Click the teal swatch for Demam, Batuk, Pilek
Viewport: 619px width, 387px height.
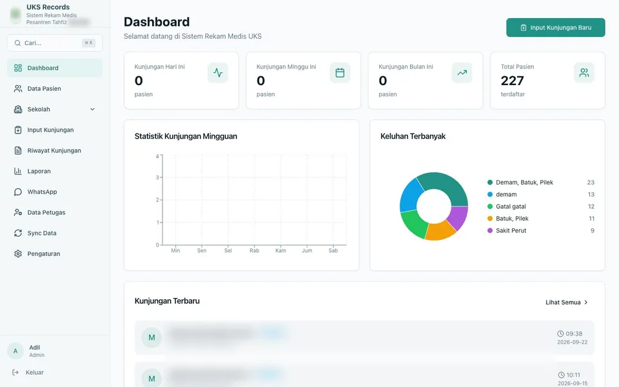click(490, 183)
